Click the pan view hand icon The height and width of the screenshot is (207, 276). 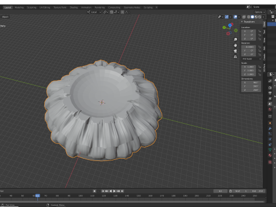tap(235, 45)
